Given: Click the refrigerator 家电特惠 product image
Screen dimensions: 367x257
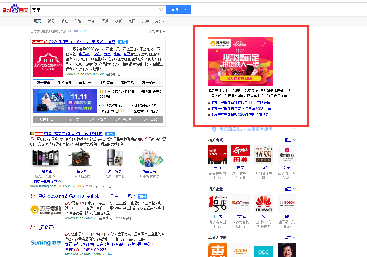Looking at the screenshot, I should pyautogui.click(x=115, y=158).
